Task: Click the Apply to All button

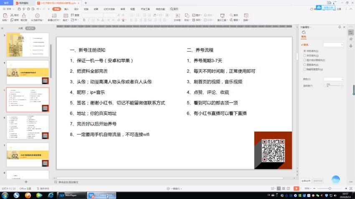Action: (306, 181)
